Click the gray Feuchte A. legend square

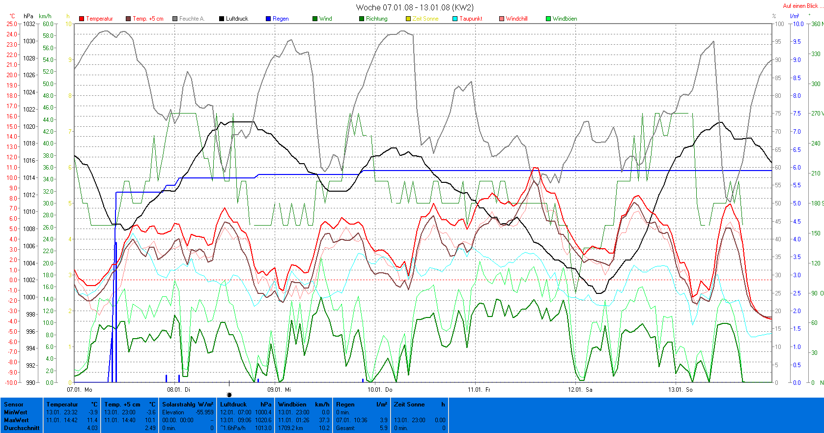click(175, 19)
